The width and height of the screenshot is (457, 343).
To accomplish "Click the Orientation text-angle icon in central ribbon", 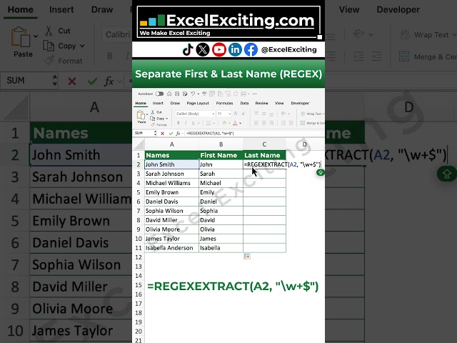I will (x=283, y=114).
